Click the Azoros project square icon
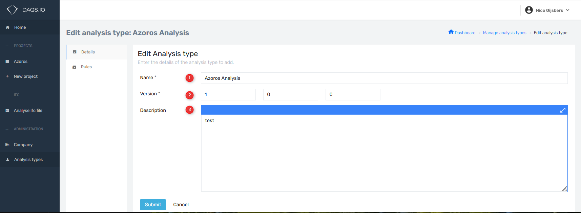Viewport: 581px width, 213px height. (x=7, y=62)
